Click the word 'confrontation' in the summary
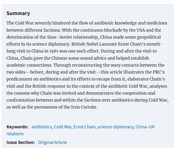The image size is (174, 148). click(x=21, y=100)
